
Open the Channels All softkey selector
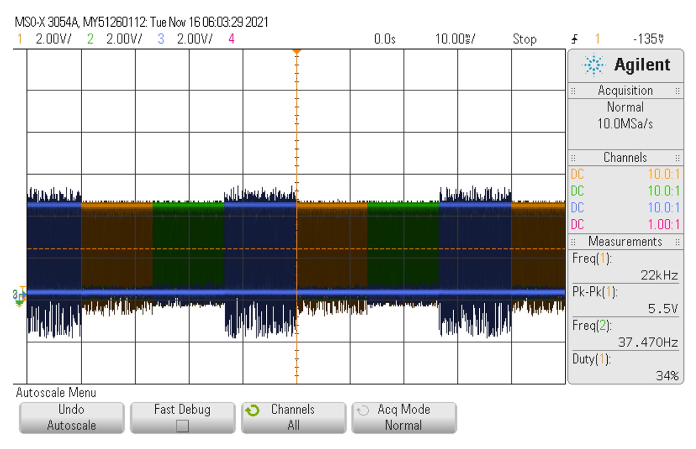[293, 417]
